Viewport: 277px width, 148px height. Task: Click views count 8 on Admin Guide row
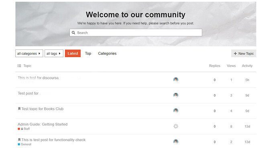[231, 126]
